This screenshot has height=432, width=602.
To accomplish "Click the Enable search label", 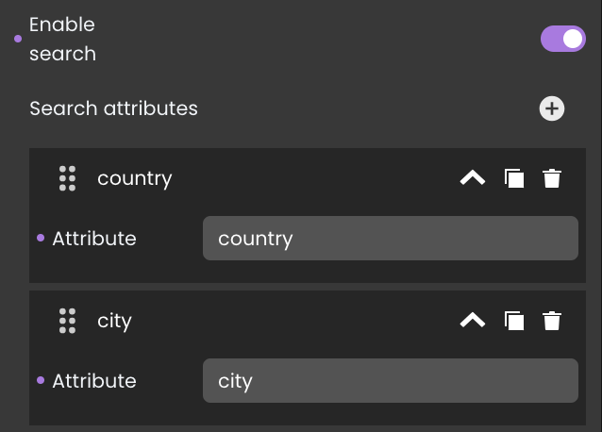I will tap(62, 39).
